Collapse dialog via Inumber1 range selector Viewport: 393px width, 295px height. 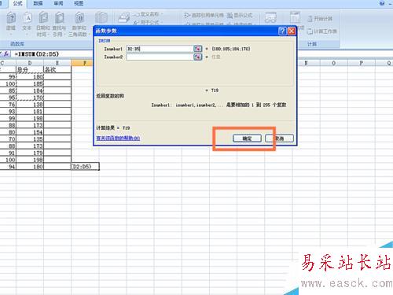[197, 49]
